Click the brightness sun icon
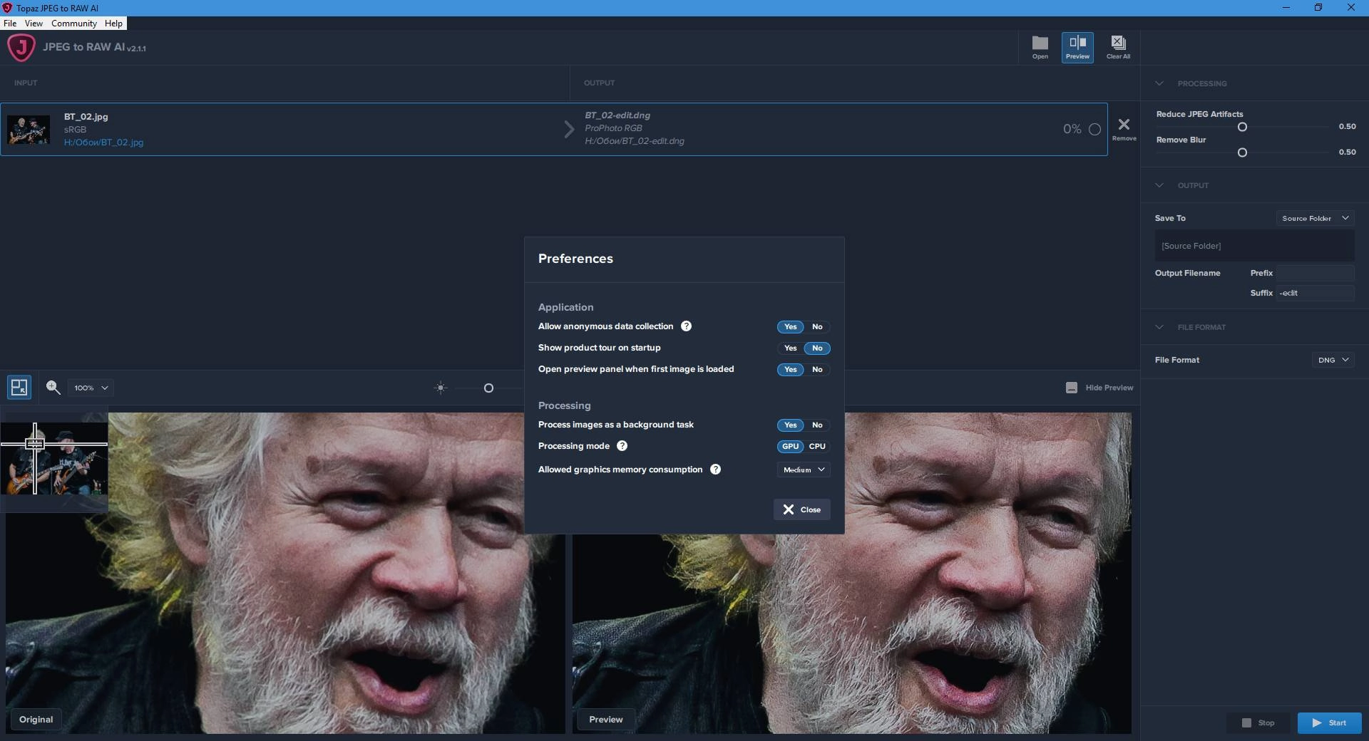Image resolution: width=1369 pixels, height=741 pixels. click(441, 388)
